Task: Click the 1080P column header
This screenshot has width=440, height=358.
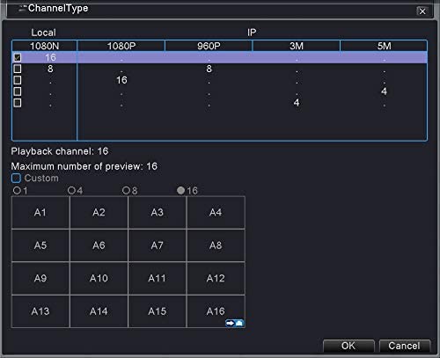Action: tap(121, 46)
